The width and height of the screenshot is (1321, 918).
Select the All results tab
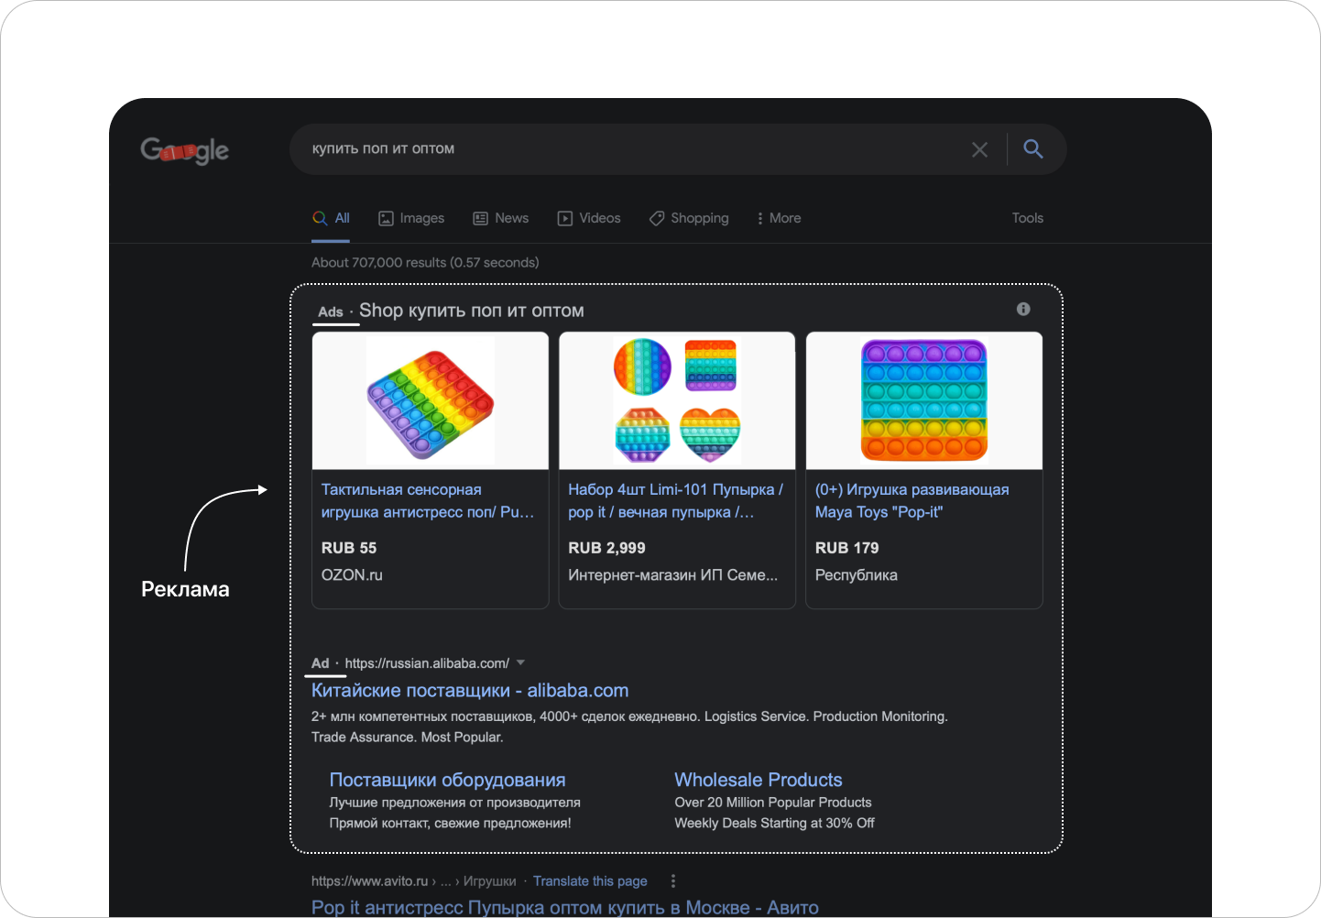(x=331, y=218)
